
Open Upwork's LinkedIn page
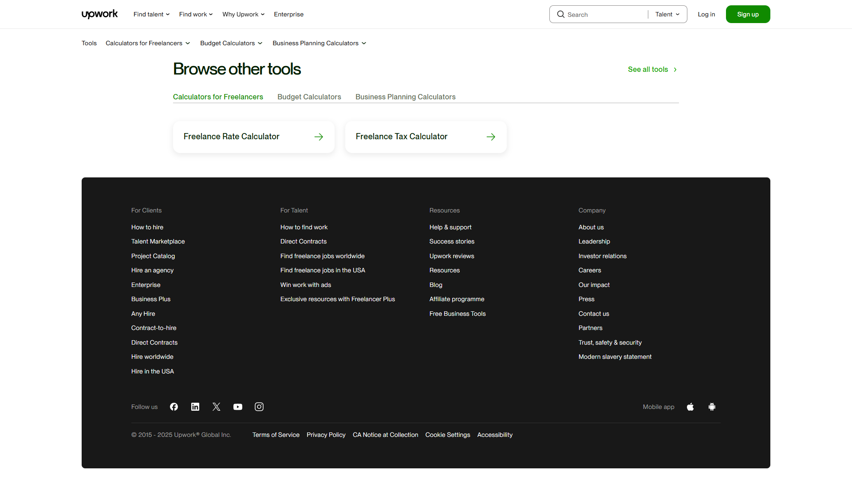click(x=195, y=407)
